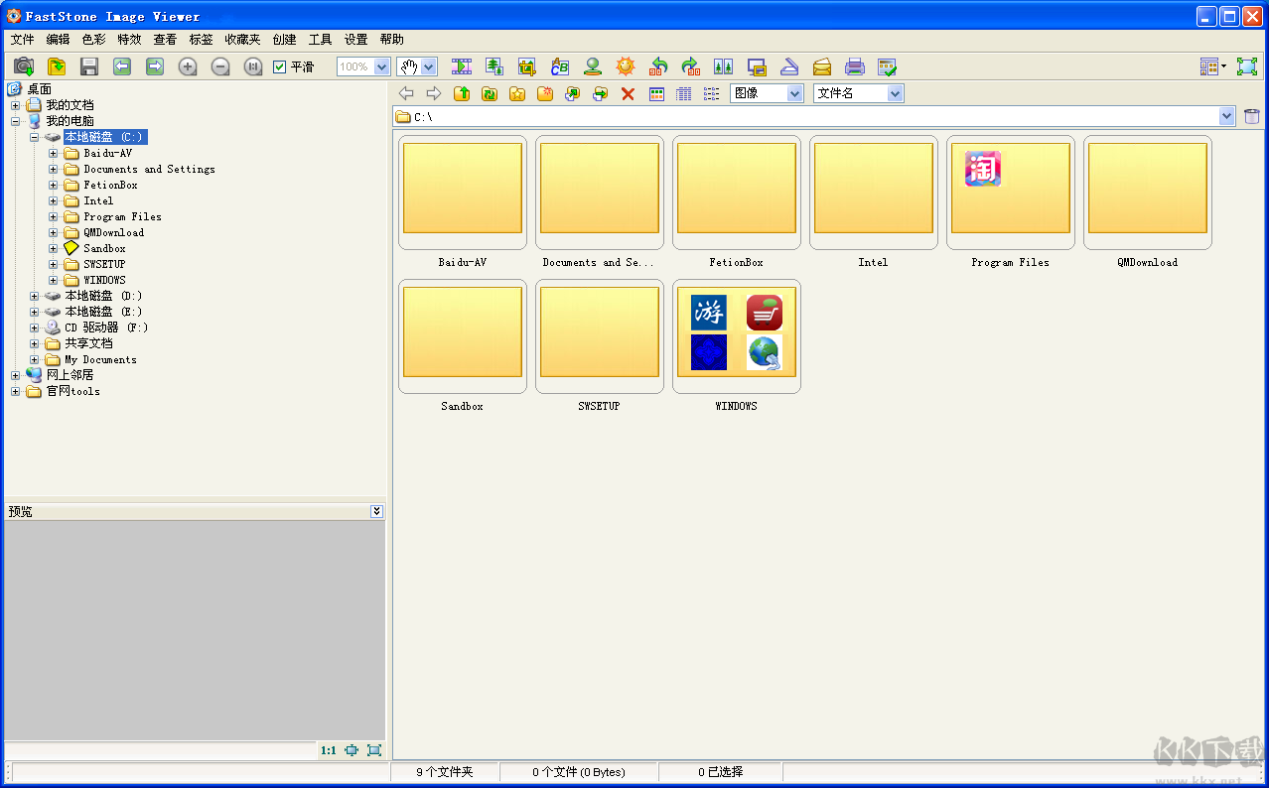The width and height of the screenshot is (1269, 788).
Task: Expand the Program Files tree node
Action: click(54, 216)
